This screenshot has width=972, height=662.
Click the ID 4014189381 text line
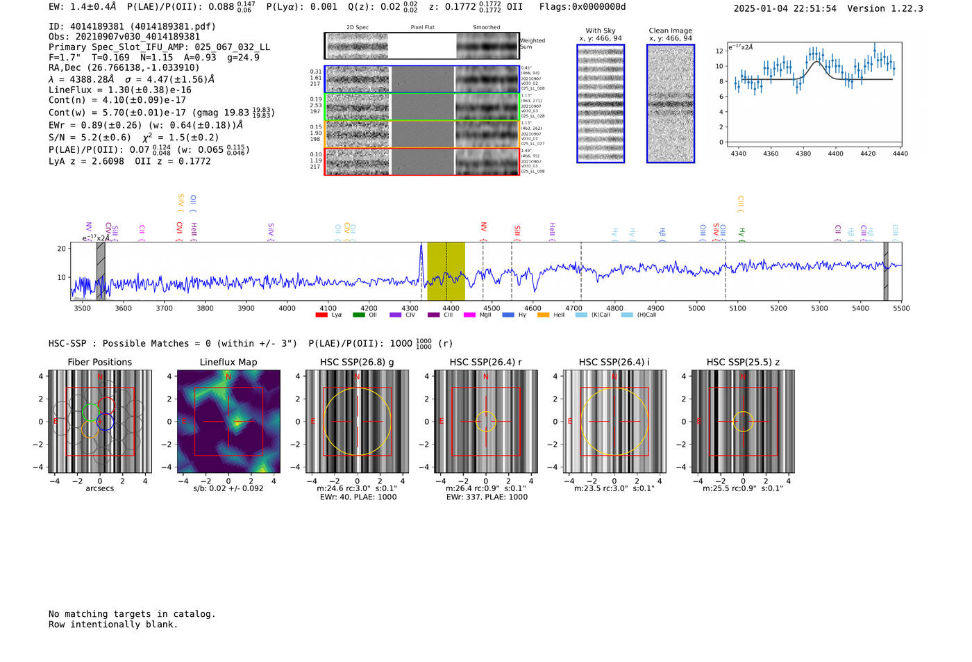coord(132,26)
